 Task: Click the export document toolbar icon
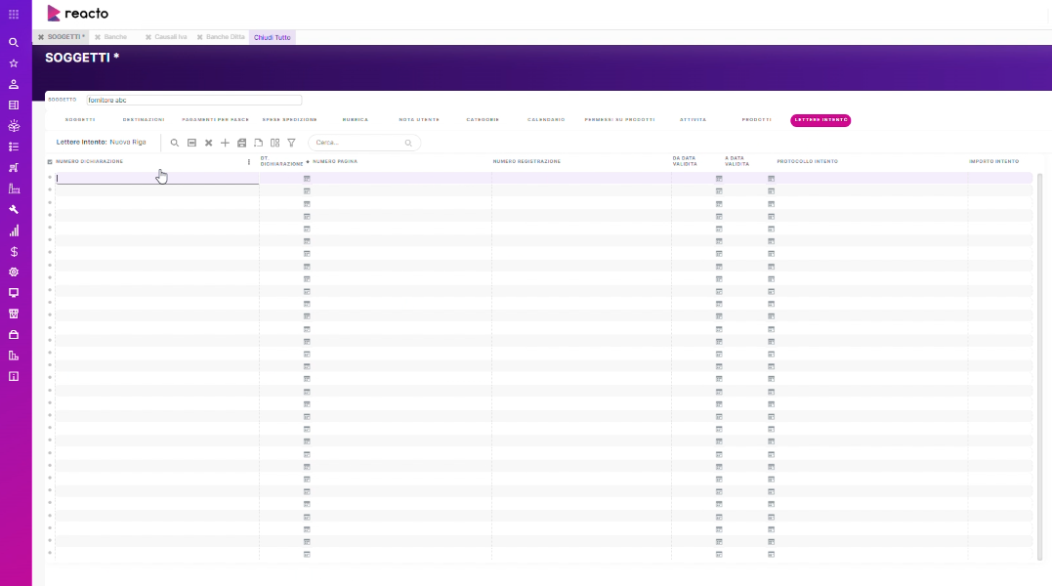(x=258, y=143)
